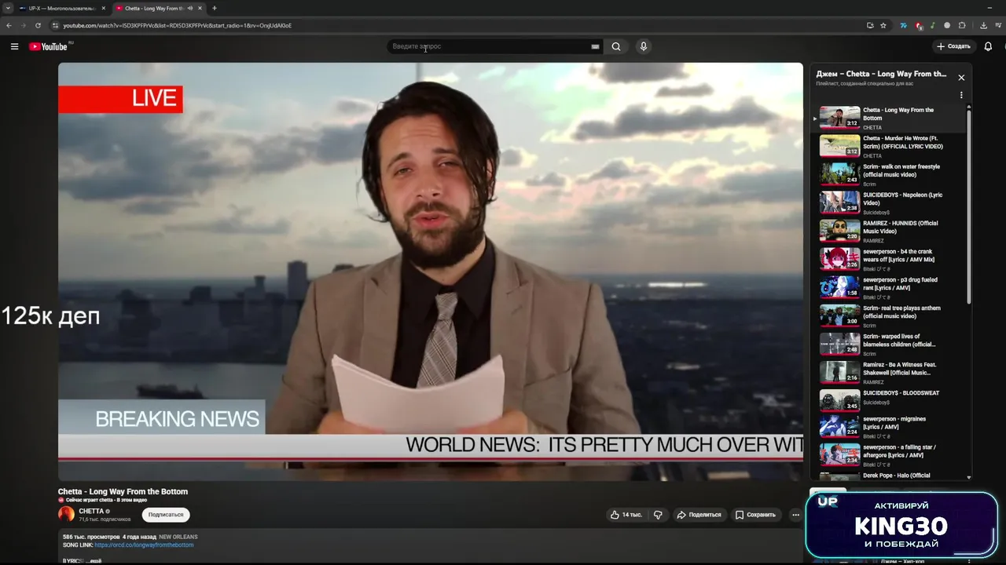Play sewerperson - a falling star / aftergore
Viewport: 1006px width, 565px height.
888,455
